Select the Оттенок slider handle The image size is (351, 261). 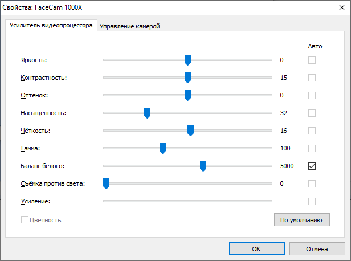pos(187,95)
